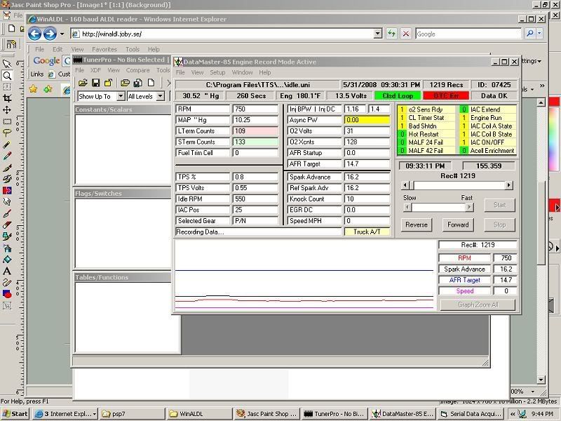Click the new blank page icon in TunerPro
This screenshot has height=421, width=561.
(151, 83)
